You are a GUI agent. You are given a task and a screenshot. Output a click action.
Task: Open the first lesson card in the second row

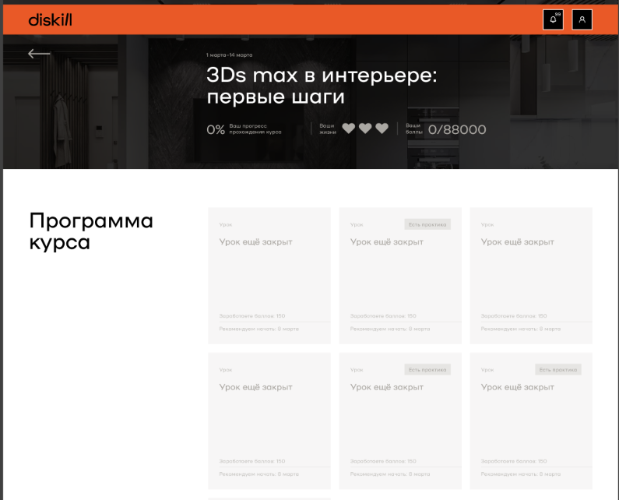coord(269,421)
